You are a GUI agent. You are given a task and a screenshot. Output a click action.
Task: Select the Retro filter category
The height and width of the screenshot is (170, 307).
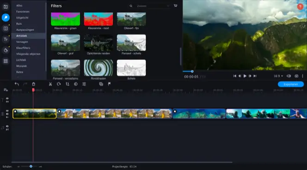[x=19, y=72]
